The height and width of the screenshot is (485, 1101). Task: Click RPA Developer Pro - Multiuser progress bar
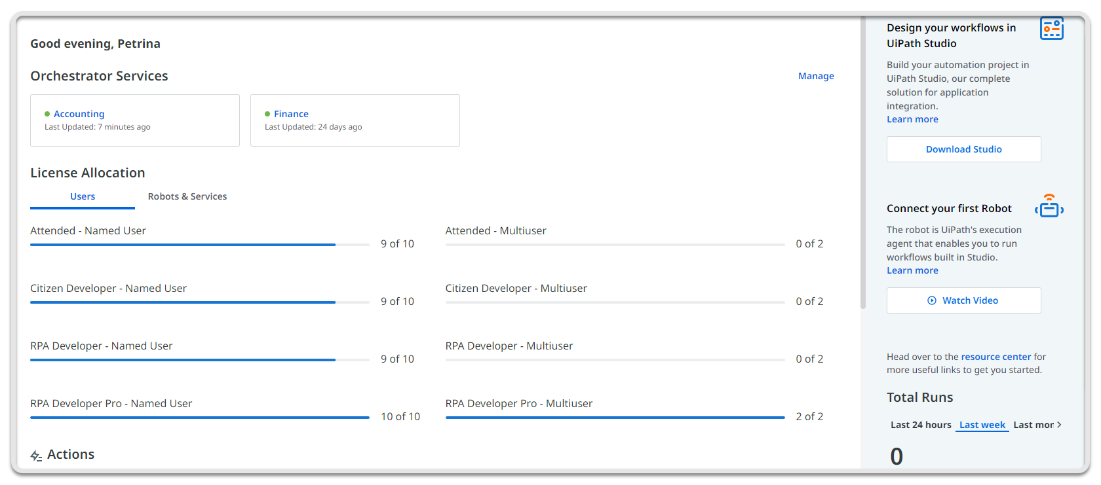[x=615, y=418]
